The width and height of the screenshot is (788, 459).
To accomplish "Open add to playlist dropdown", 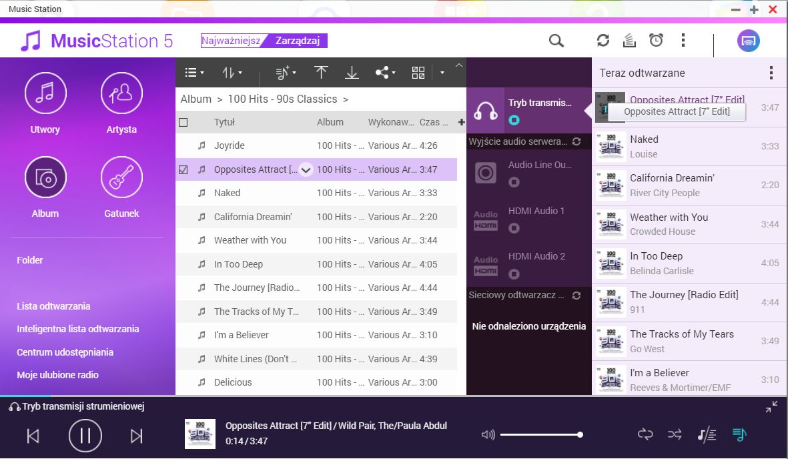I will (x=286, y=73).
